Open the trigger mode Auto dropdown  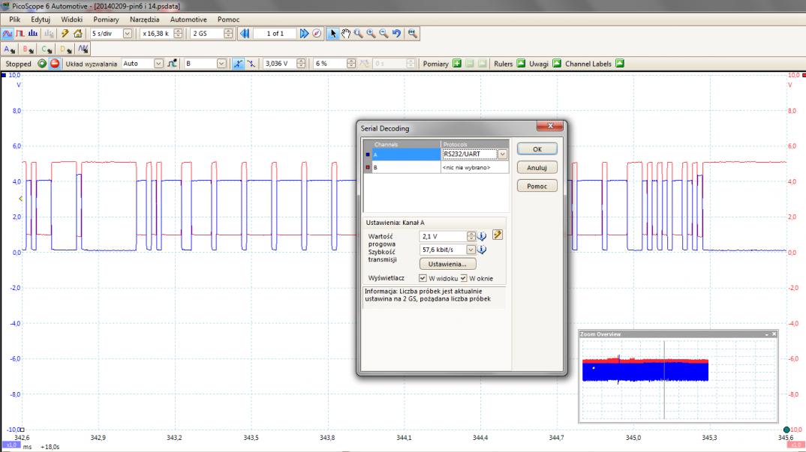[158, 64]
